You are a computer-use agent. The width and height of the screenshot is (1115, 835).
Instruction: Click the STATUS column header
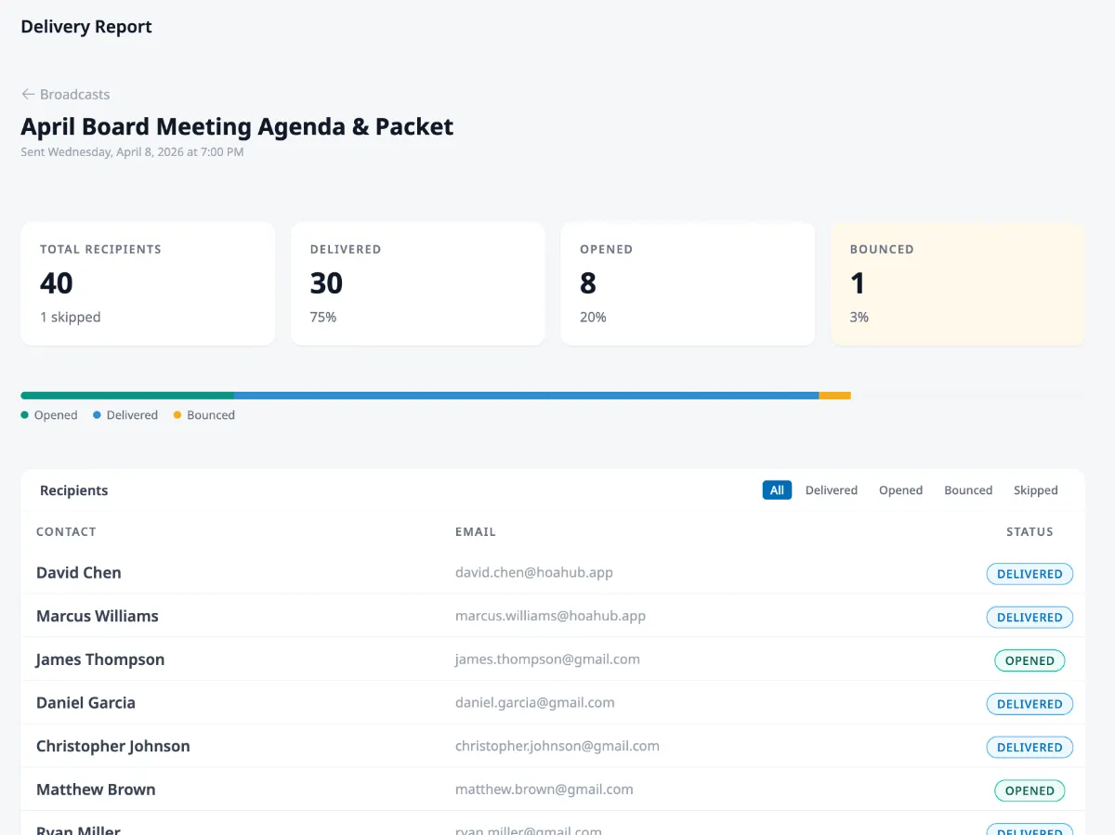1030,531
